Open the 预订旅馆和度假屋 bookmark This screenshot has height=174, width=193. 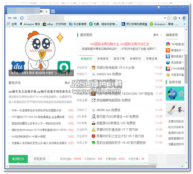135,24
